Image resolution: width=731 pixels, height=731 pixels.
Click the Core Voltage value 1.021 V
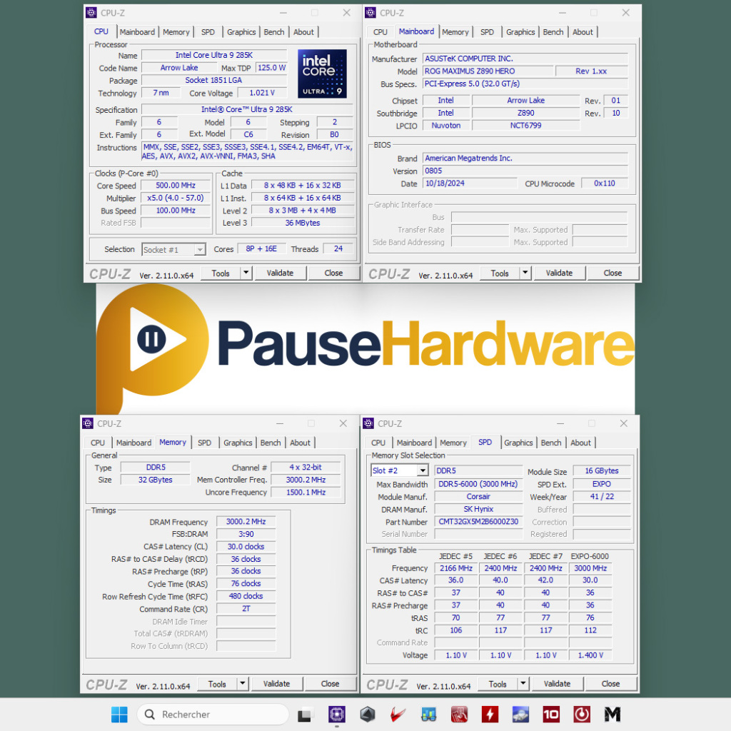[x=262, y=93]
